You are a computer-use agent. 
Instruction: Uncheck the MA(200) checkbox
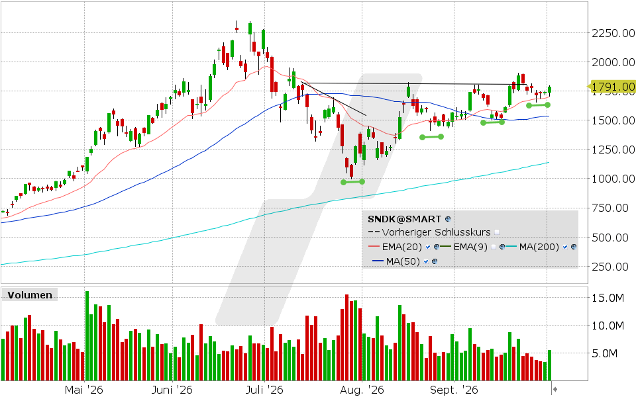tap(565, 247)
